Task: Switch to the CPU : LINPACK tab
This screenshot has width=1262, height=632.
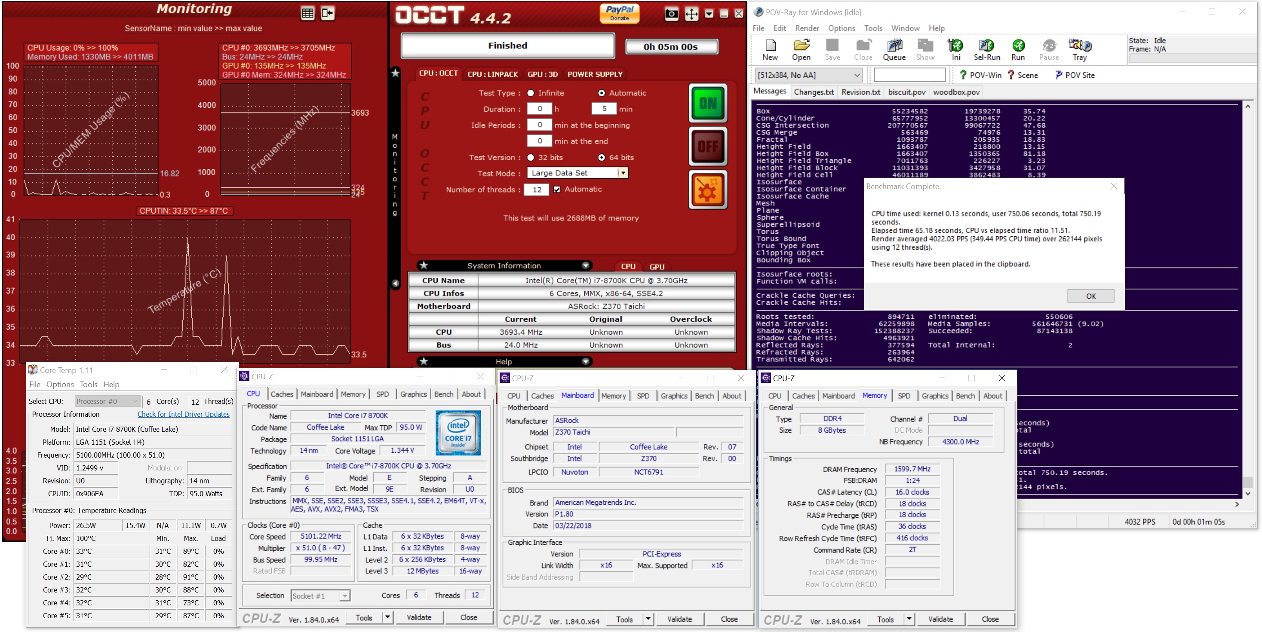Action: tap(492, 74)
